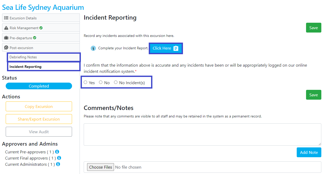Click the Sea Life Sydney Aquarium title

(x=43, y=7)
